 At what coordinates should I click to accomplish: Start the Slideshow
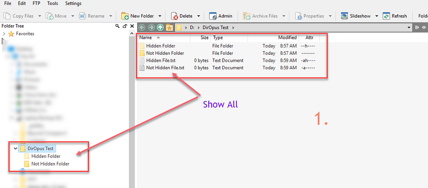coord(356,16)
